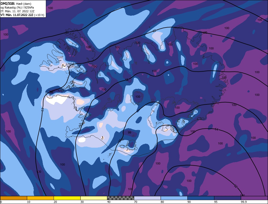
Task: Click the legend scale value '10'
Action: (29, 202)
